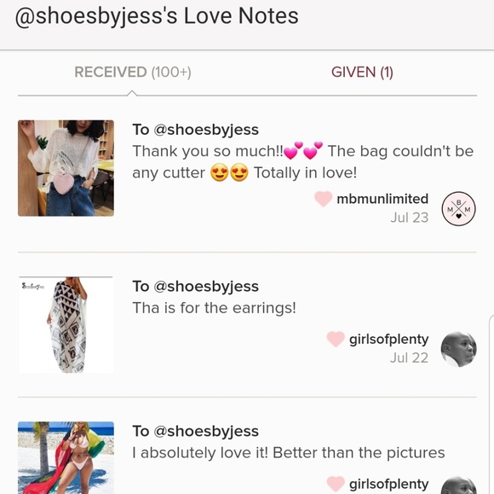The width and height of the screenshot is (494, 494).
Task: Switch to the GIVEN (1) tab
Action: click(x=362, y=72)
